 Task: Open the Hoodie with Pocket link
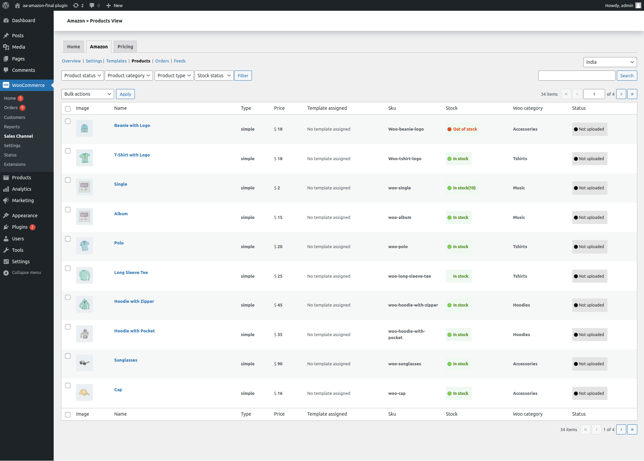[134, 331]
